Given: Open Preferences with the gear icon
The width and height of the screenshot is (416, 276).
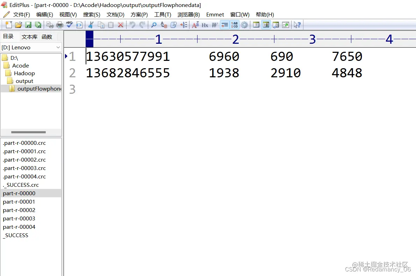Looking at the screenshot, I should click(x=244, y=25).
